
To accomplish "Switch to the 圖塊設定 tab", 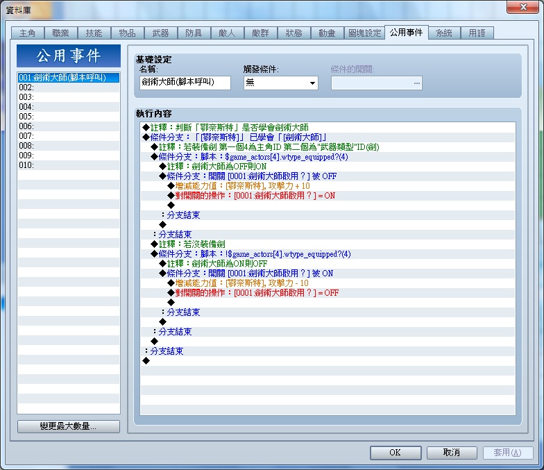I will point(364,33).
